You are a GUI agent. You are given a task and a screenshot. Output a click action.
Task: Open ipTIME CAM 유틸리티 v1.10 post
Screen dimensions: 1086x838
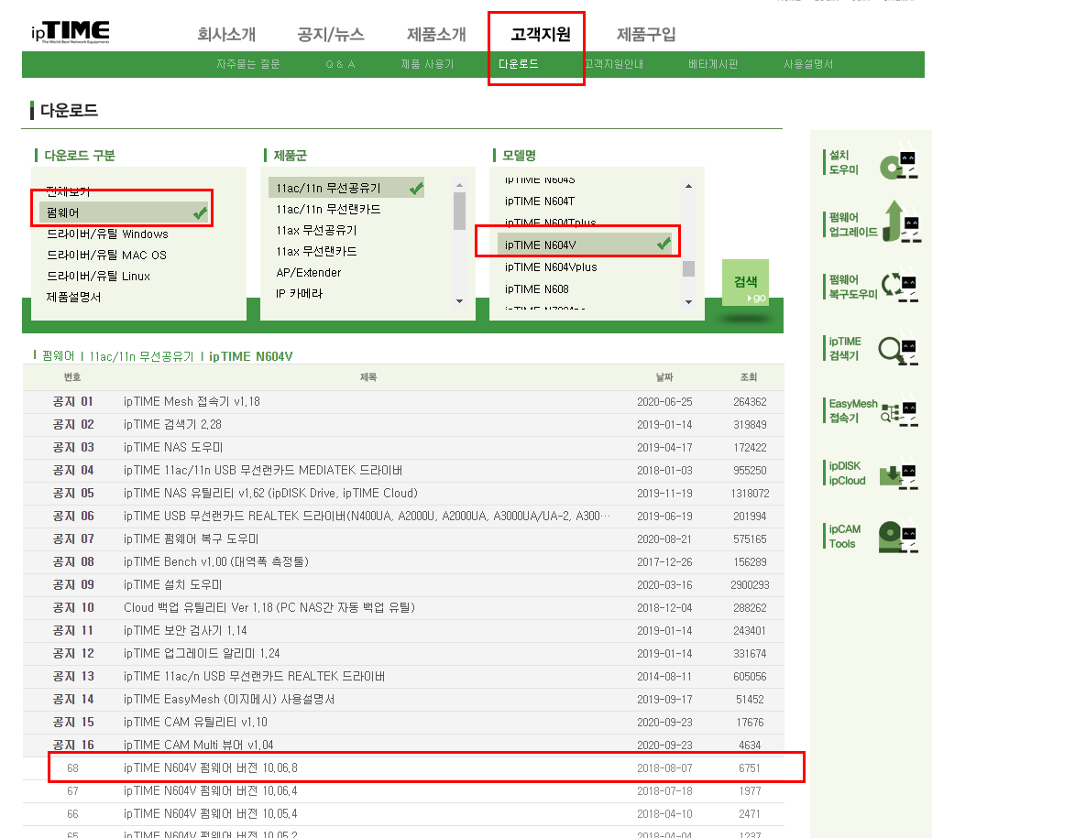[195, 722]
